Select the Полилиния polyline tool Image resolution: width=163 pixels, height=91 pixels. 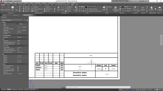(8, 8)
